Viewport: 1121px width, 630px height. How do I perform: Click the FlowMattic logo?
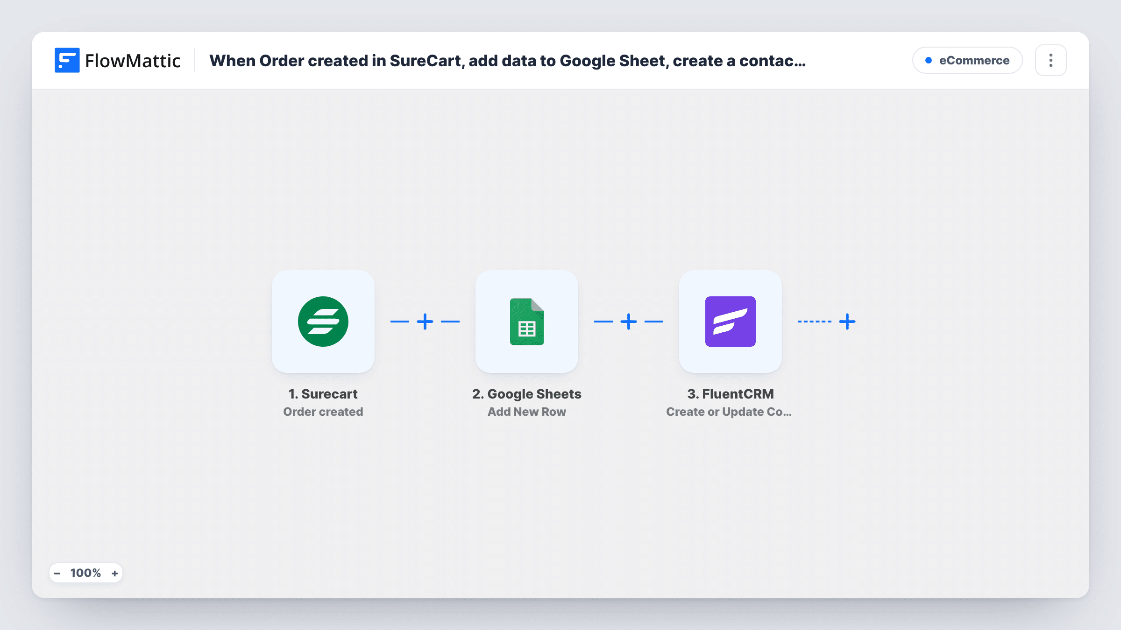click(117, 60)
